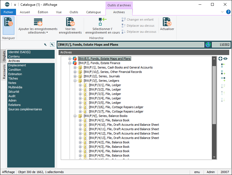Select the Cottage Repairs Ledger BW/F/3/6 file
The width and height of the screenshot is (232, 175).
[116, 107]
